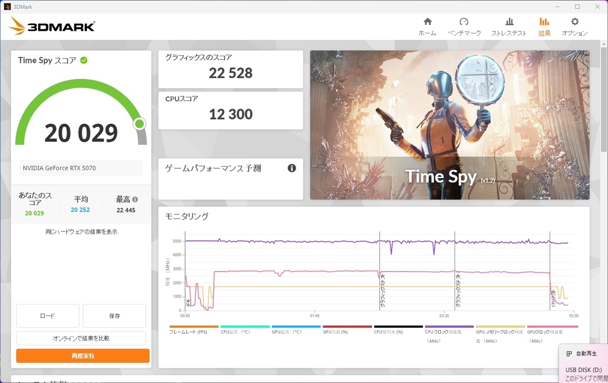Click the 自動再生 autoplay icon
608x383 pixels.
click(569, 354)
